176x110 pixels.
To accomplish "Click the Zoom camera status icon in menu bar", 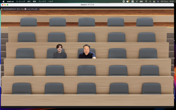I will point(123,1).
